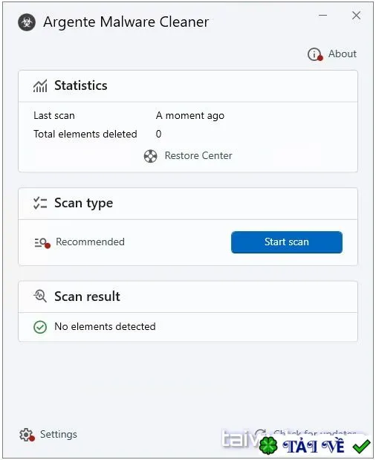Click the Statistics chart icon
Image resolution: width=376 pixels, height=460 pixels.
point(40,86)
